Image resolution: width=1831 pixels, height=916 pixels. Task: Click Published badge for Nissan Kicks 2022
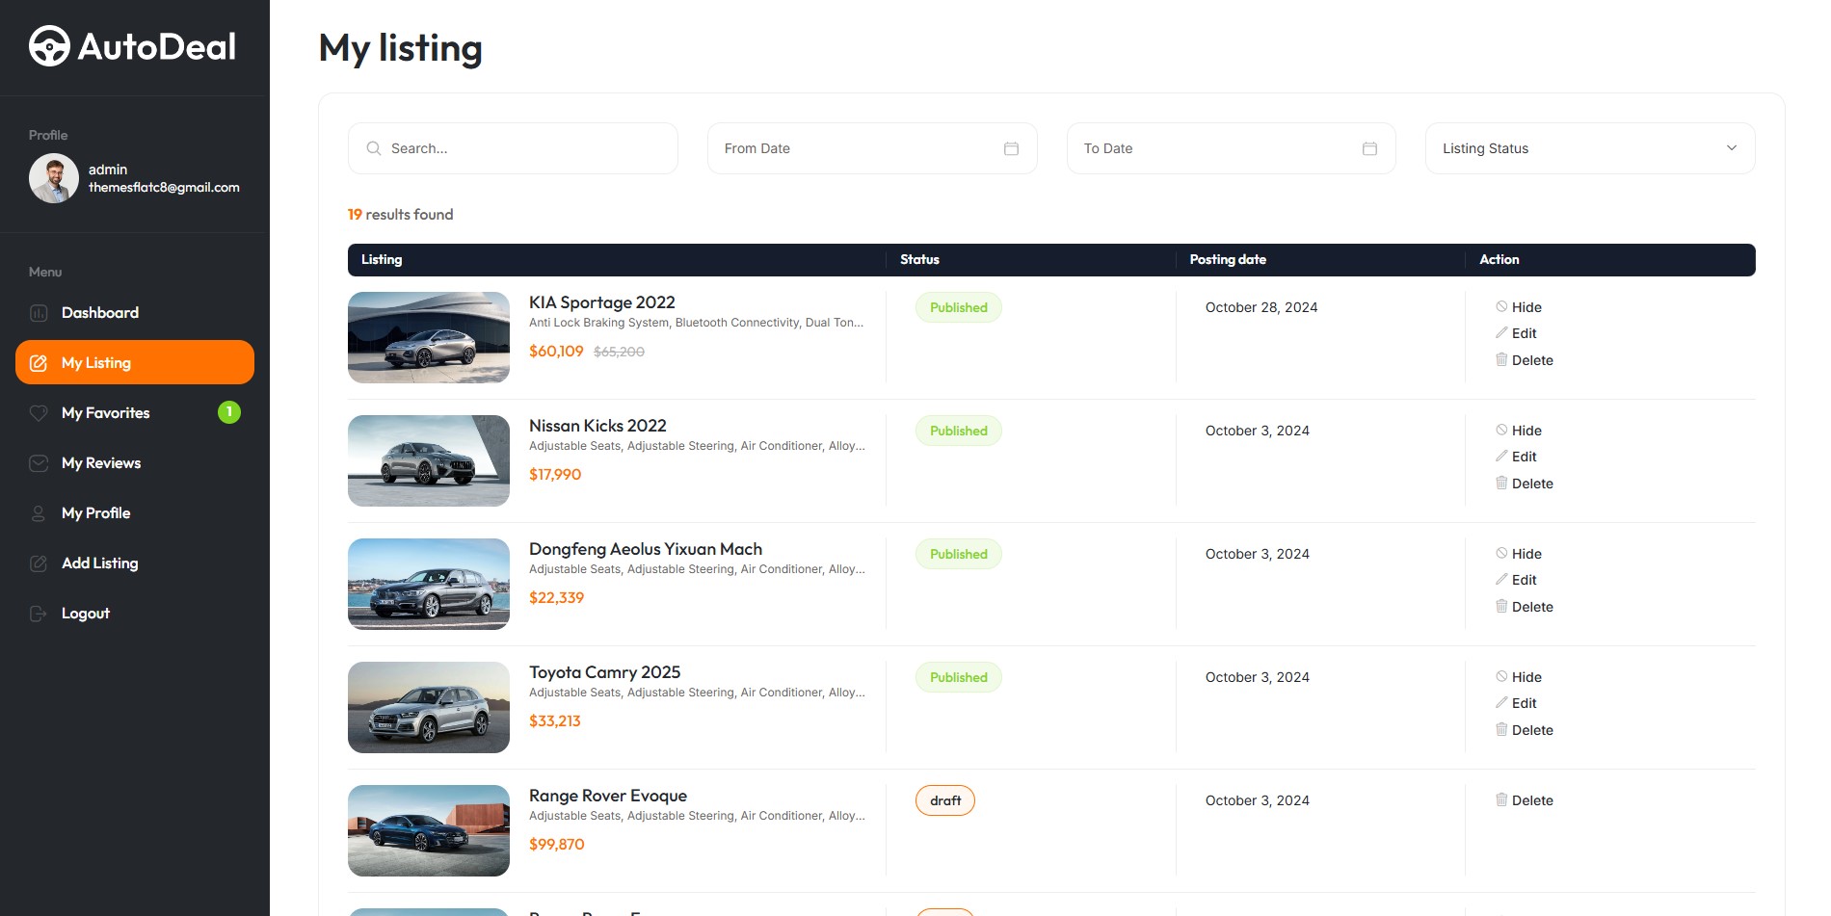(x=959, y=431)
